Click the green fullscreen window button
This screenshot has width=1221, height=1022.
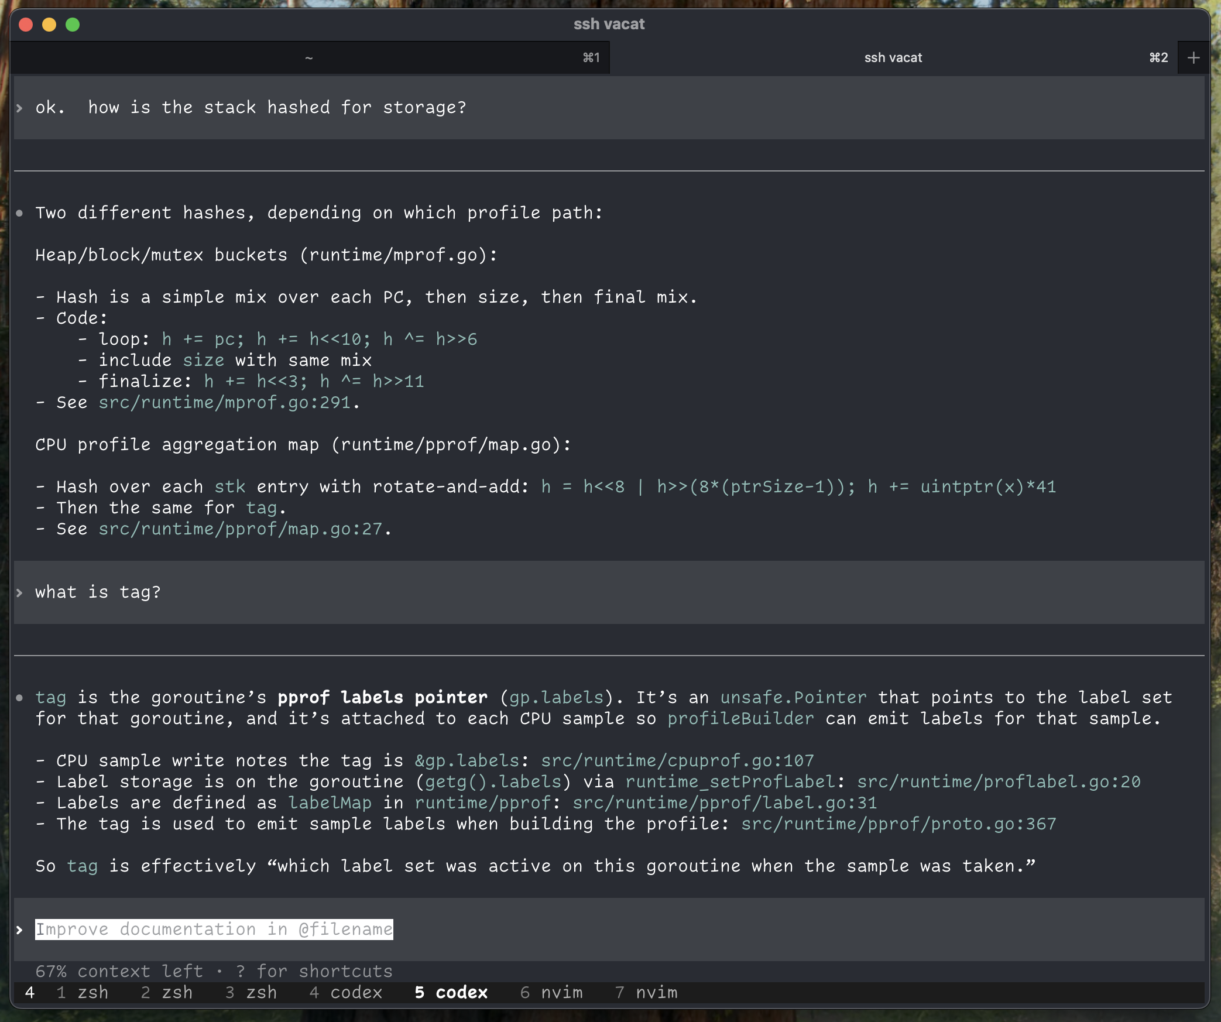(73, 25)
